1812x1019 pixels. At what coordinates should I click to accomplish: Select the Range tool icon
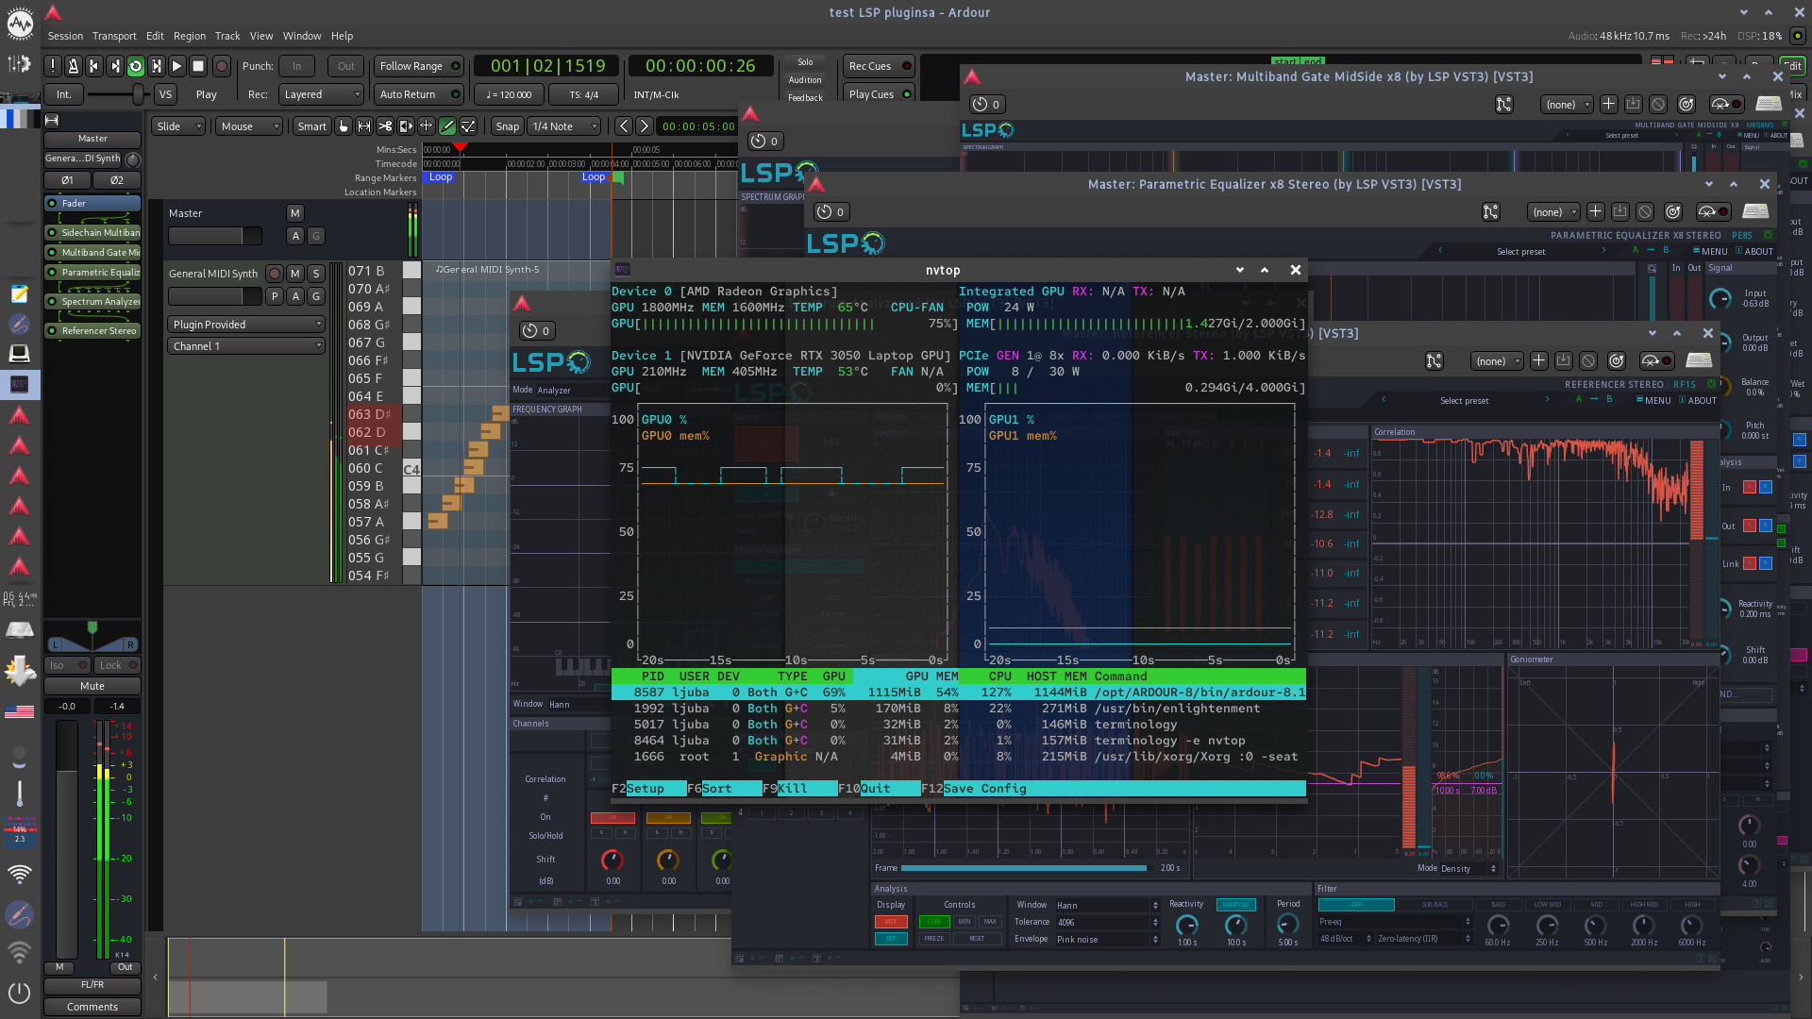364,126
